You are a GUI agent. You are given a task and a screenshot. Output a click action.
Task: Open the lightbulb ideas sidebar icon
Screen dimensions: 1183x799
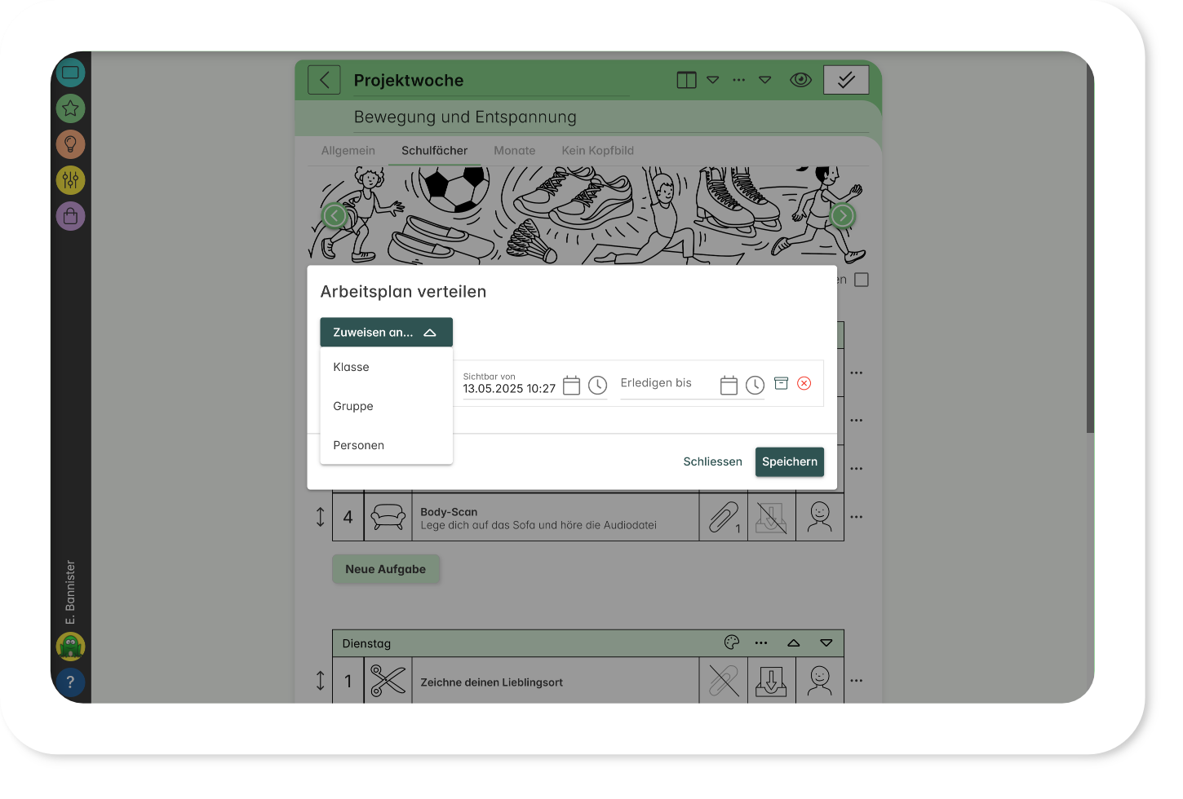click(70, 144)
